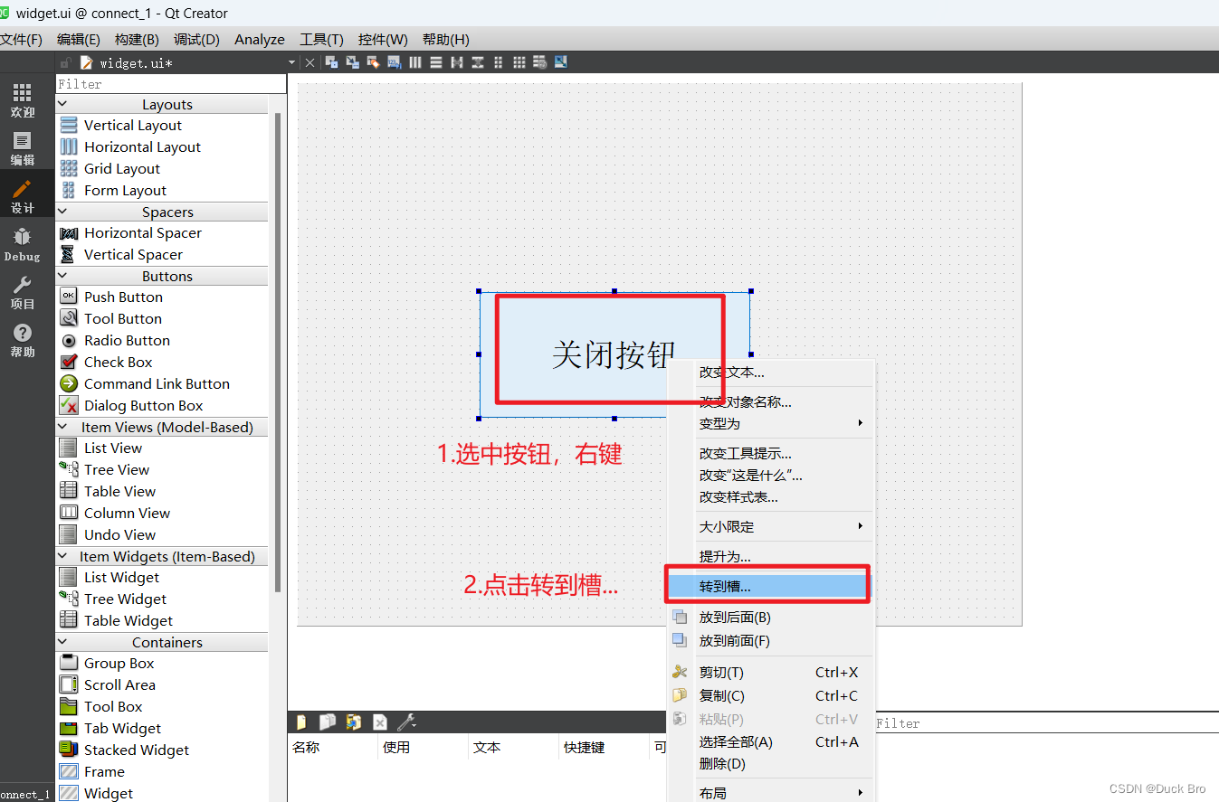Choose 删除(D) from the context menu
1219x802 pixels.
click(771, 763)
